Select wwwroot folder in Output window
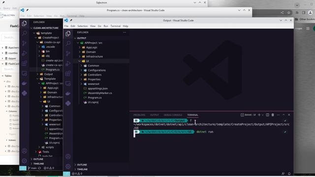The image size is (315, 177). pos(94,84)
